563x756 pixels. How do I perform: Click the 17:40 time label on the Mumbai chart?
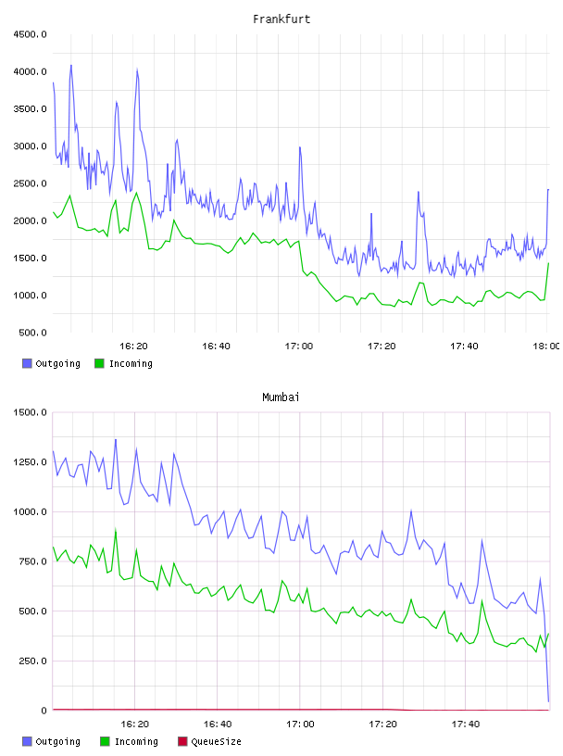click(466, 724)
